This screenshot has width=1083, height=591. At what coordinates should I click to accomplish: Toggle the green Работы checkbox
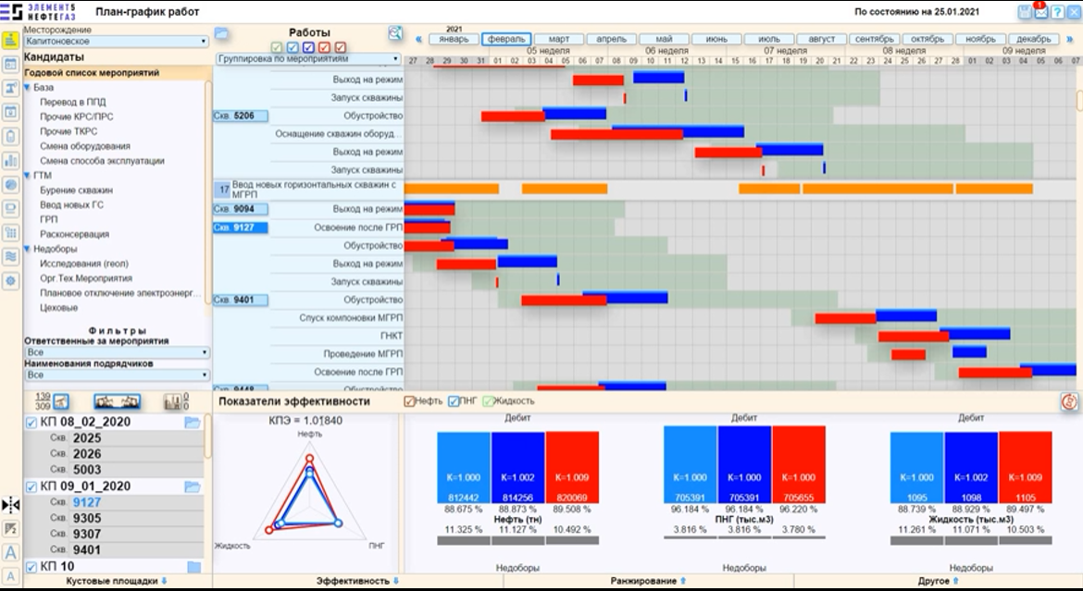(277, 48)
